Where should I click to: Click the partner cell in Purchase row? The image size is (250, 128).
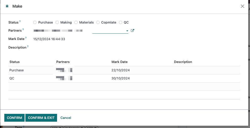(x=64, y=70)
